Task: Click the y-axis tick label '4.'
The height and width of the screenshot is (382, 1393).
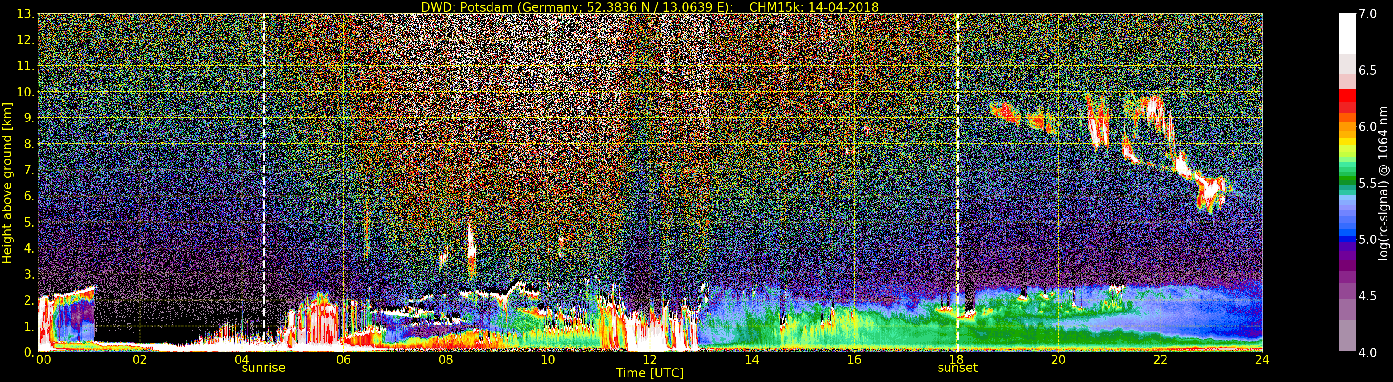Action: coord(29,248)
